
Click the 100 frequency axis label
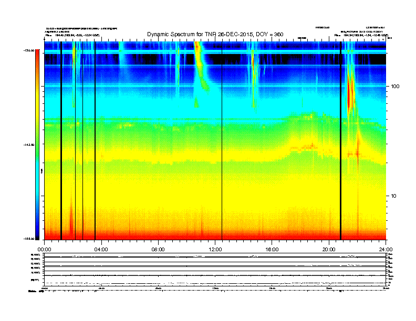(395, 87)
